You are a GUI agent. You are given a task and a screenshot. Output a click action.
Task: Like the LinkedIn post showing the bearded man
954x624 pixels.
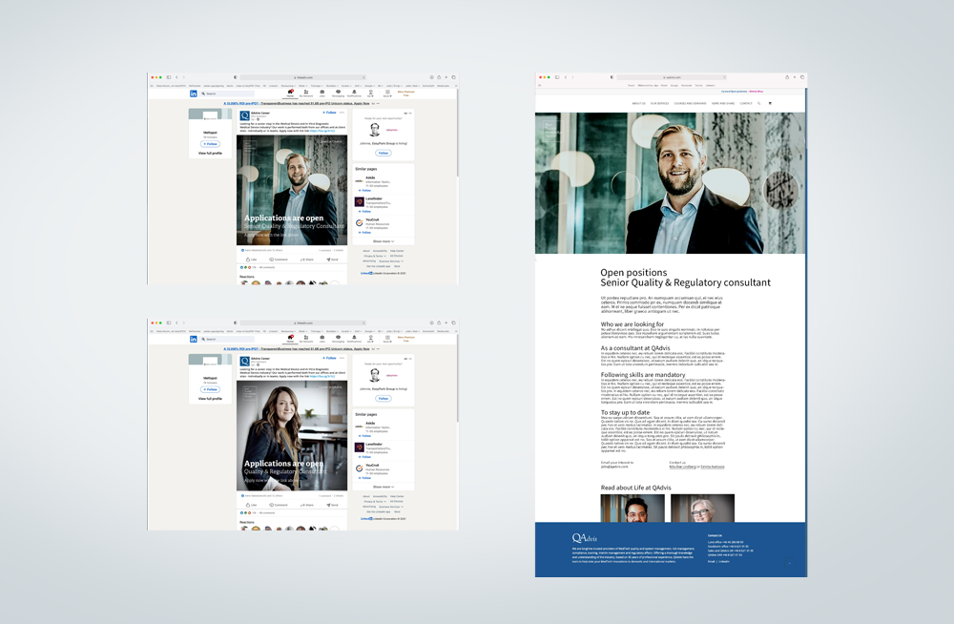pyautogui.click(x=252, y=259)
